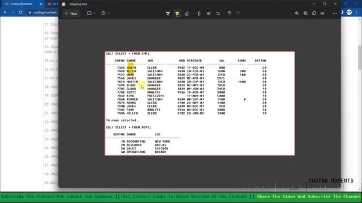
Task: Open Snipping Tool see more menu
Action: 335,14
